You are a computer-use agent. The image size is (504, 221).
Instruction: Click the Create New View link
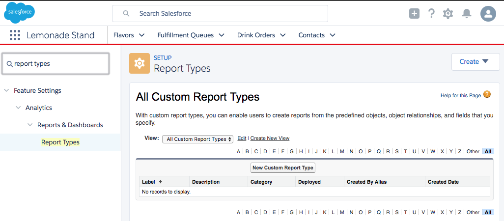(x=270, y=138)
